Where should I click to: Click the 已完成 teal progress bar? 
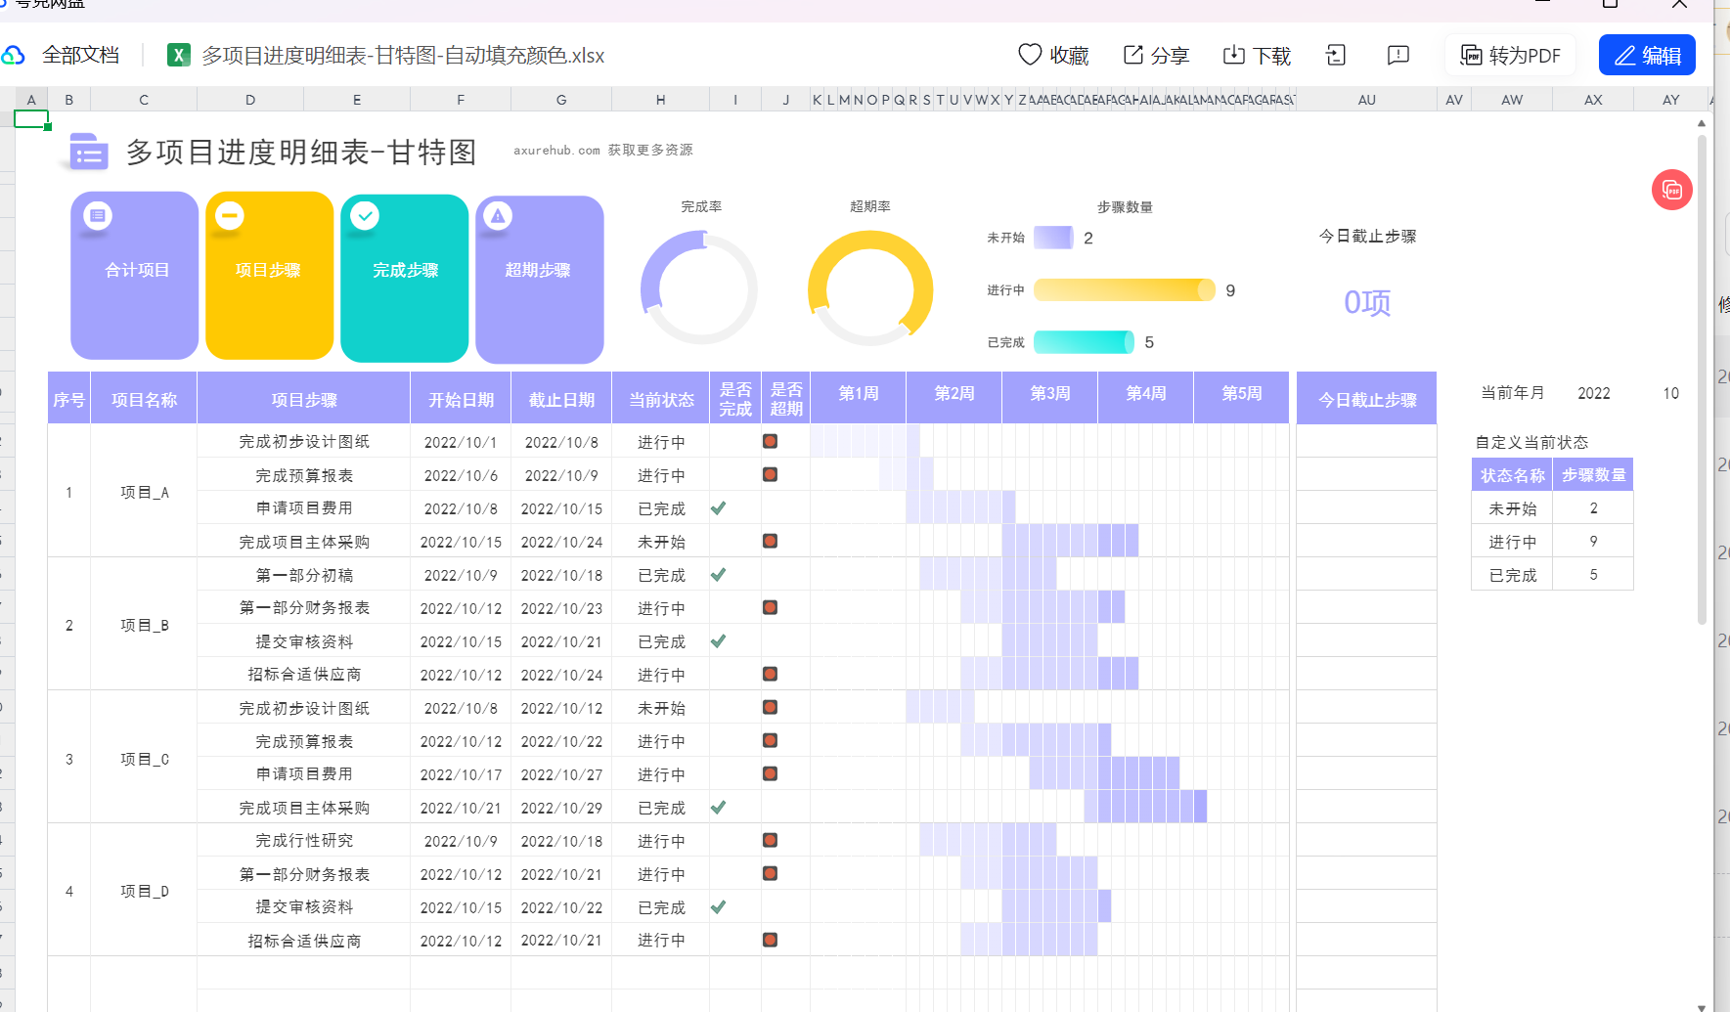click(1084, 341)
